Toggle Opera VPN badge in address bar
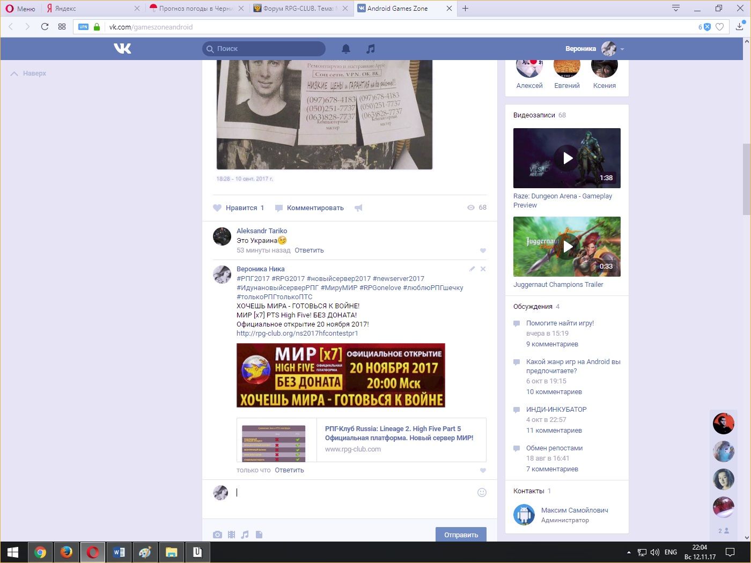Screen dimensions: 751x563 click(83, 27)
